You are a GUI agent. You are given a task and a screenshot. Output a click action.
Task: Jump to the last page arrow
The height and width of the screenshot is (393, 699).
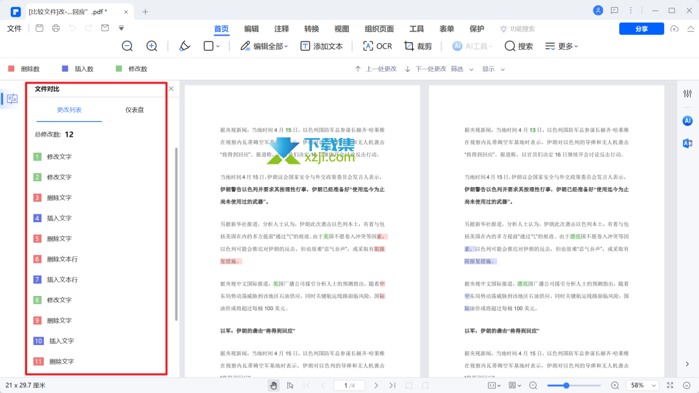tap(392, 385)
